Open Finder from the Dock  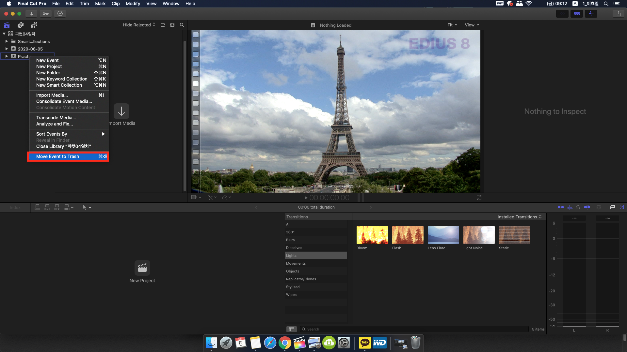(x=211, y=343)
